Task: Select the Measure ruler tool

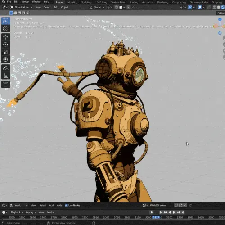Action: click(x=6, y=76)
